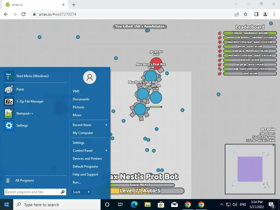
Task: Open the Chrome profile avatar
Action: [265, 14]
